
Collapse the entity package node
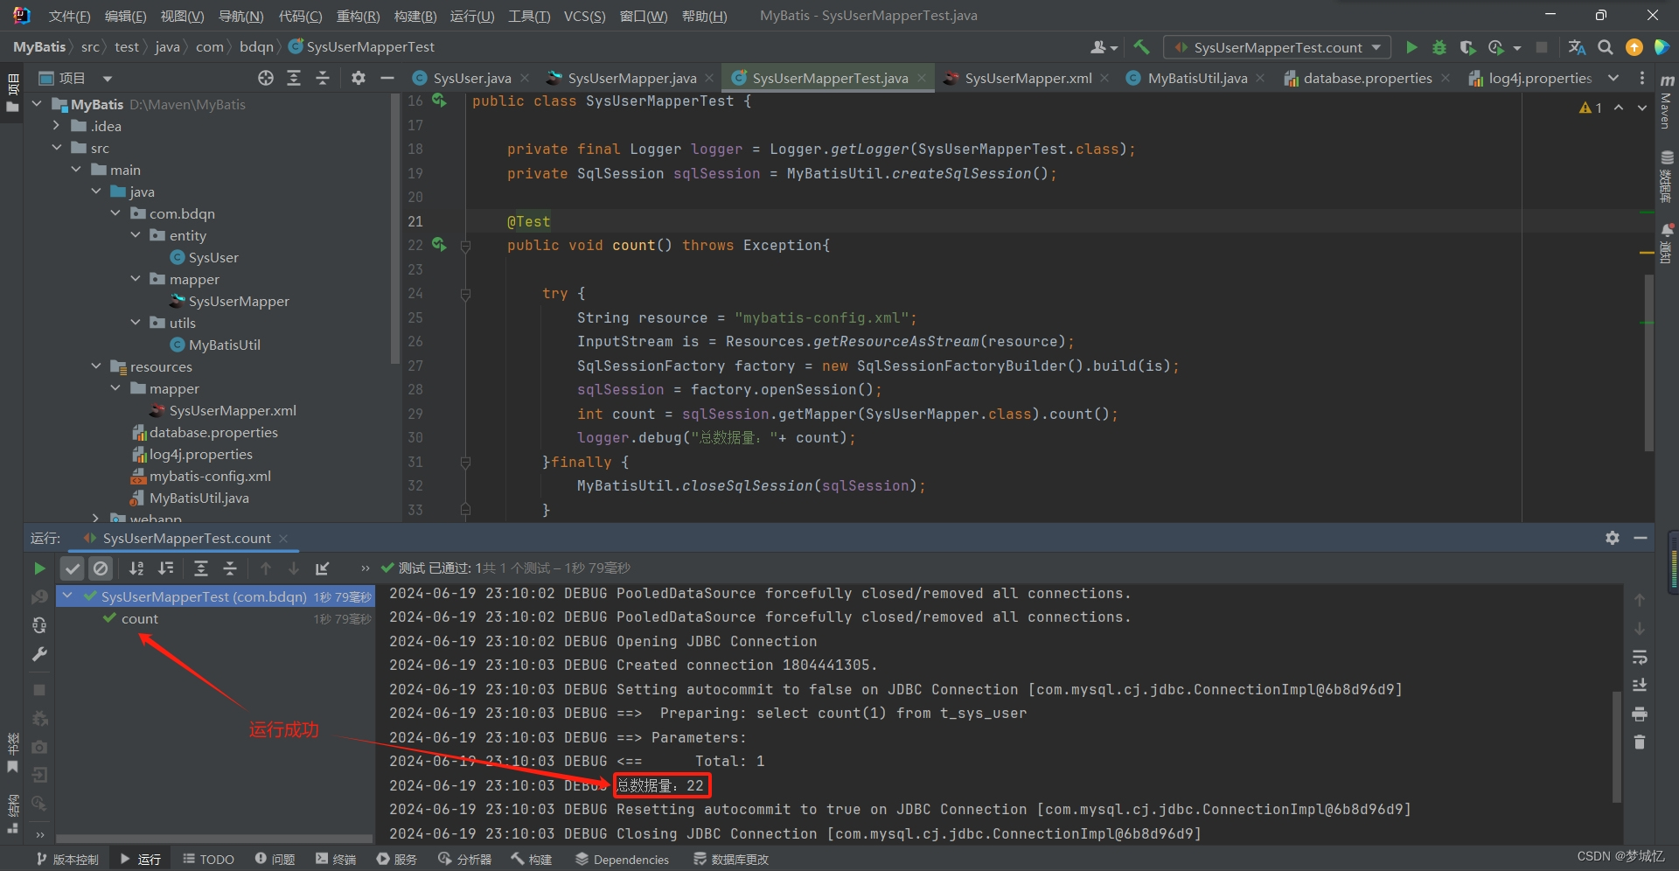pos(136,235)
